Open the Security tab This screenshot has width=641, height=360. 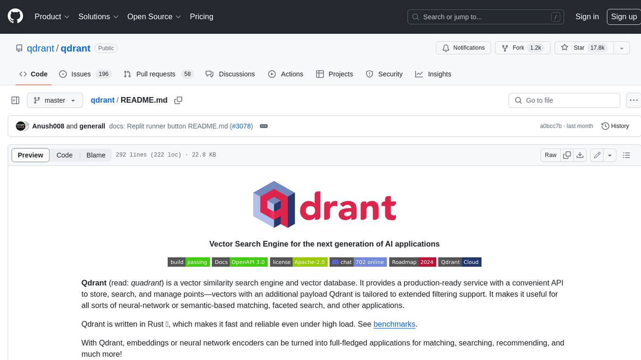[384, 74]
